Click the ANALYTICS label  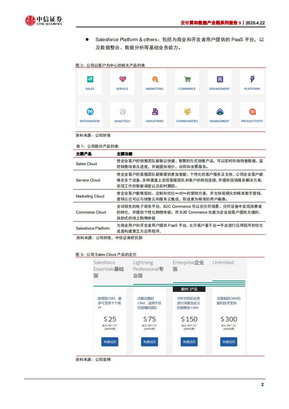pos(122,121)
